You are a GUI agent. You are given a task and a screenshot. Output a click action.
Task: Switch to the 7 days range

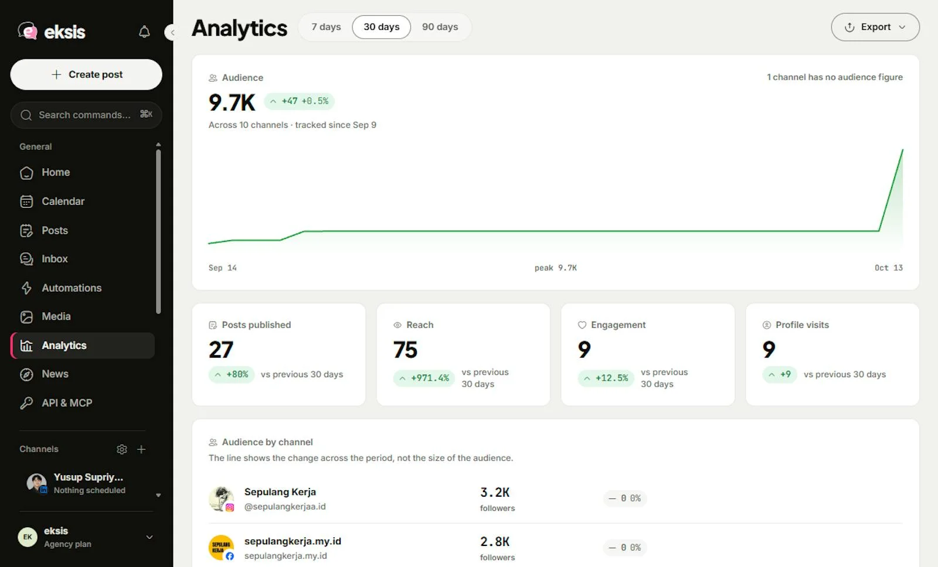click(x=326, y=27)
